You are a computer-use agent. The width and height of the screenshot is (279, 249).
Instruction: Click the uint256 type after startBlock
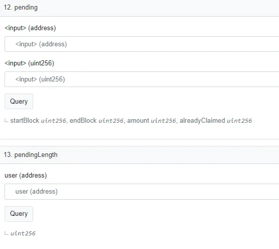[x=53, y=121]
